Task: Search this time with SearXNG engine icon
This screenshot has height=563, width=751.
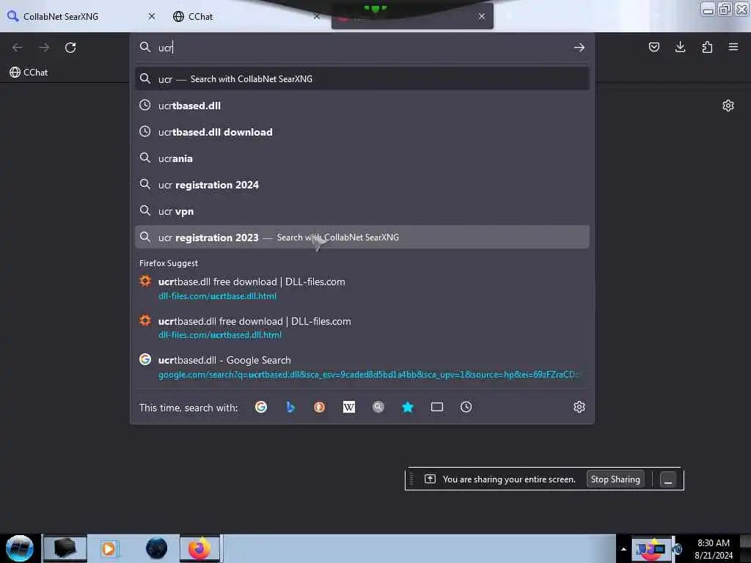Action: pyautogui.click(x=378, y=407)
